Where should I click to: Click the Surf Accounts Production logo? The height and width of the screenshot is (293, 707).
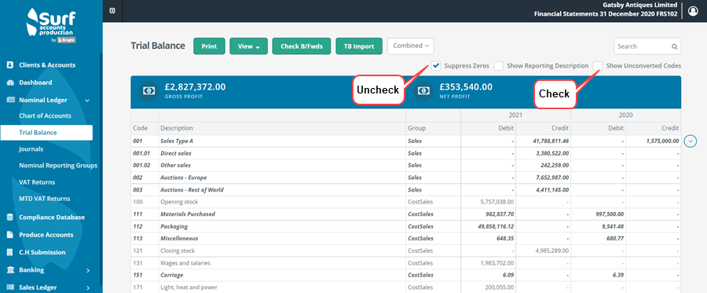click(51, 26)
